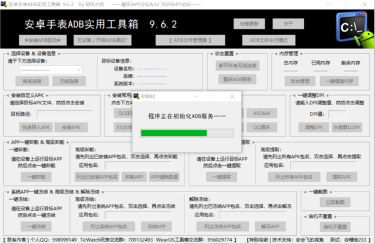Click 列出所有APK包名 button
This screenshot has width=375, height=244.
tap(294, 177)
